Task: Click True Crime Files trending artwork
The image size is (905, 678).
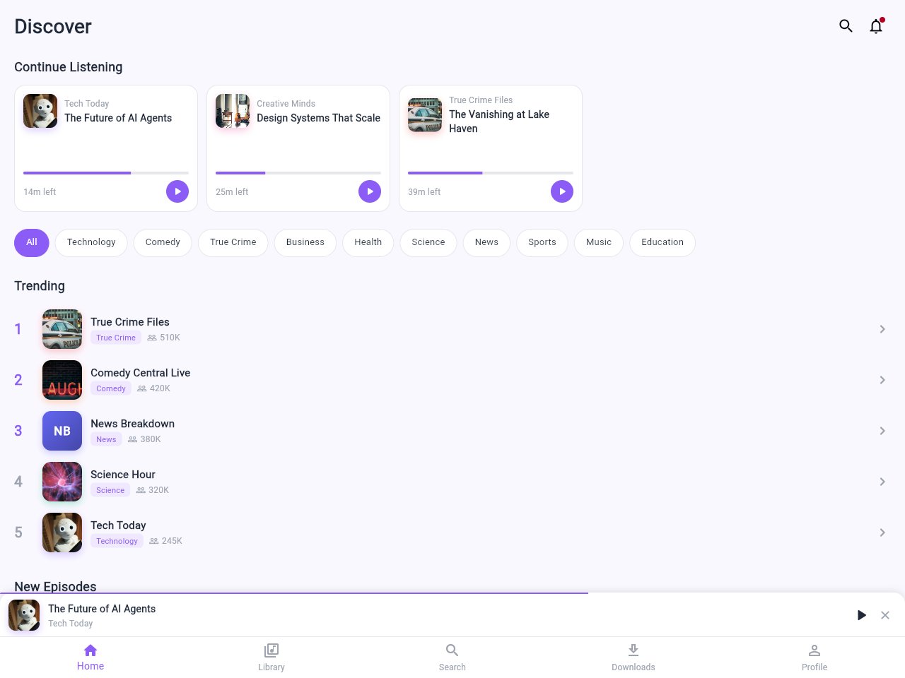Action: click(62, 329)
